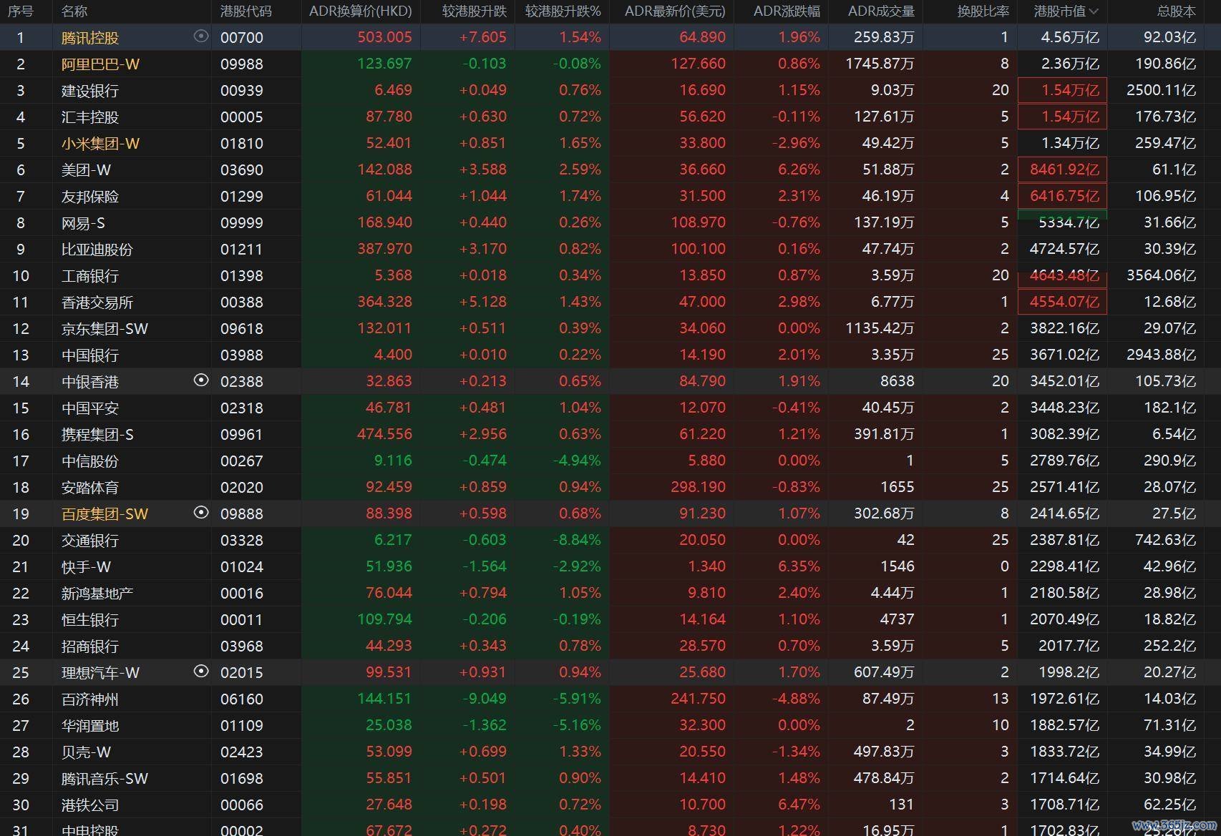
Task: Click the circle icon in the 腾讯控股 row
Action: pyautogui.click(x=201, y=36)
